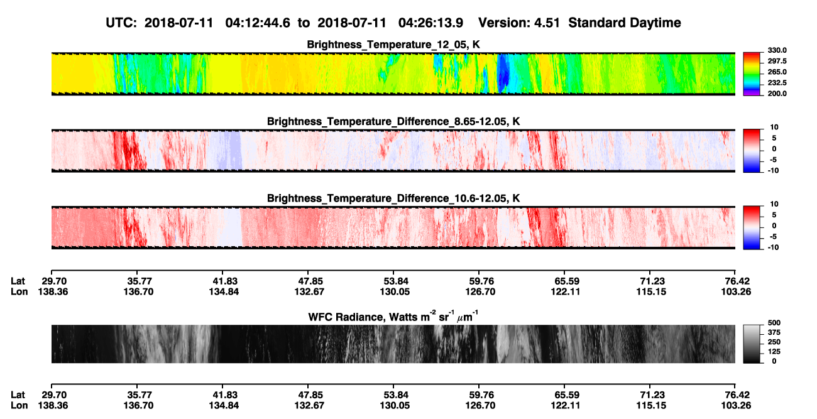
Task: Click the 'Lon' row label below 10.6-12.05 panel
Action: point(19,292)
